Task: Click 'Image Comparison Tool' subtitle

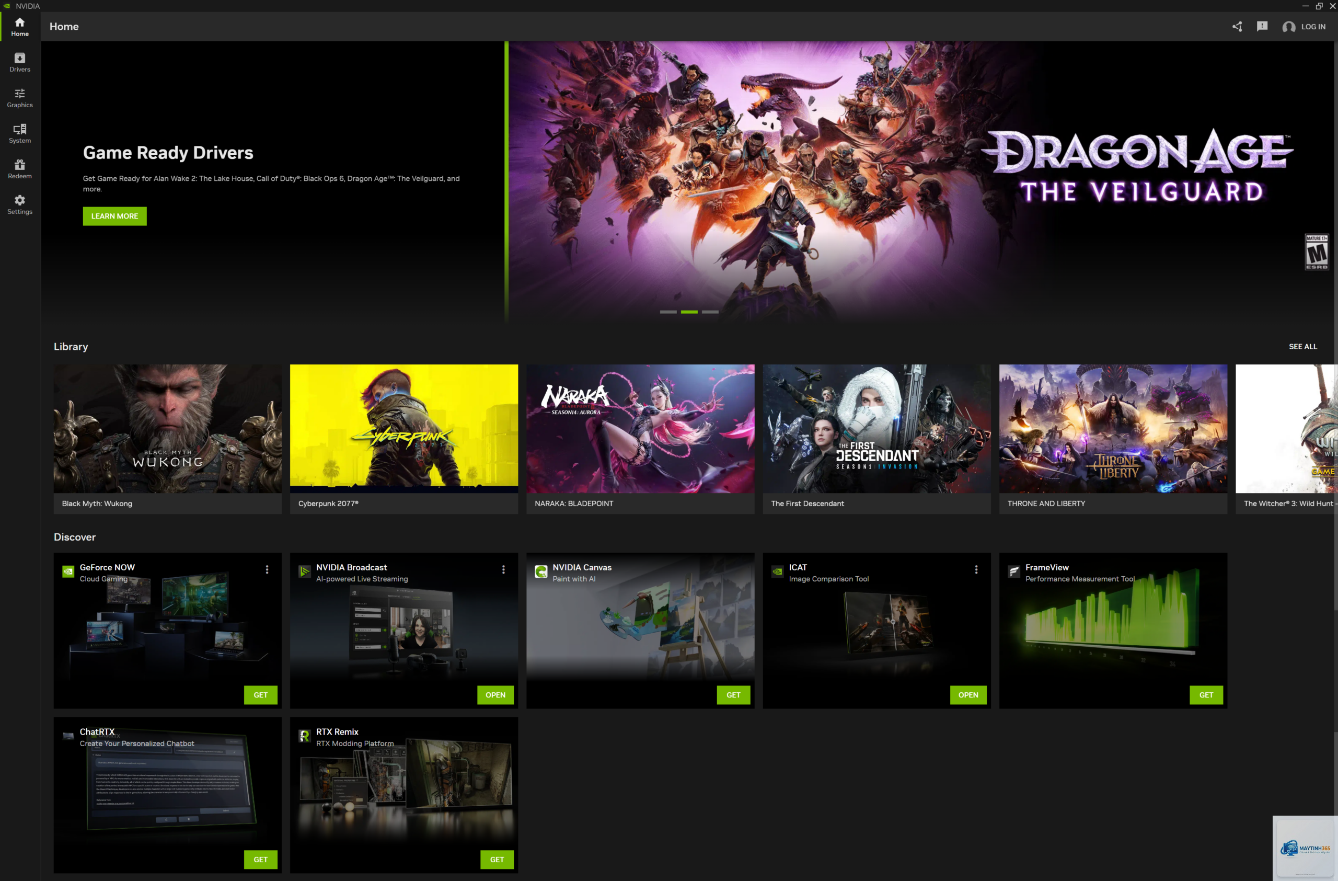Action: click(x=828, y=579)
